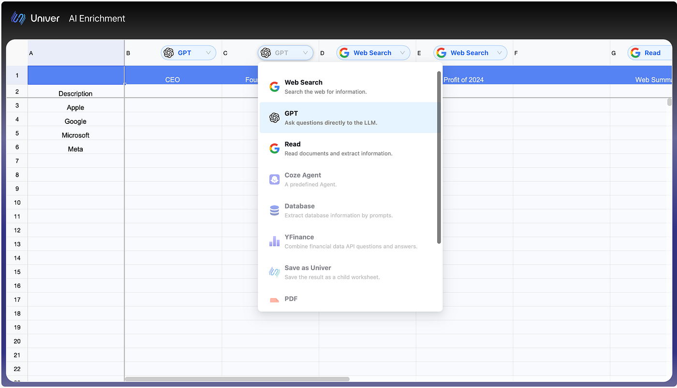677x388 pixels.
Task: Click the CEO header cell
Action: pyautogui.click(x=173, y=75)
